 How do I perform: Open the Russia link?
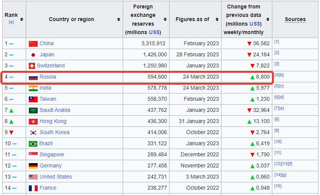click(48, 77)
